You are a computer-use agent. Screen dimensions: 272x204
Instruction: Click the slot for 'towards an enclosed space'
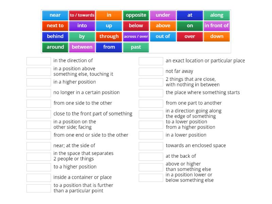pos(151,146)
